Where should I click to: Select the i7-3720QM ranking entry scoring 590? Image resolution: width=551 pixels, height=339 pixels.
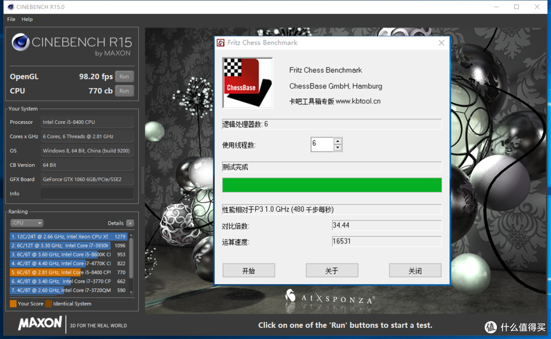coord(68,290)
